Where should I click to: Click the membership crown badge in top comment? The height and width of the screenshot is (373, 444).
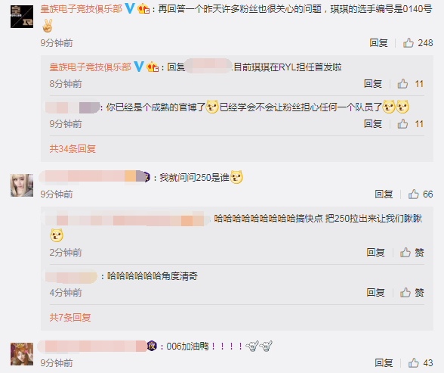[143, 8]
